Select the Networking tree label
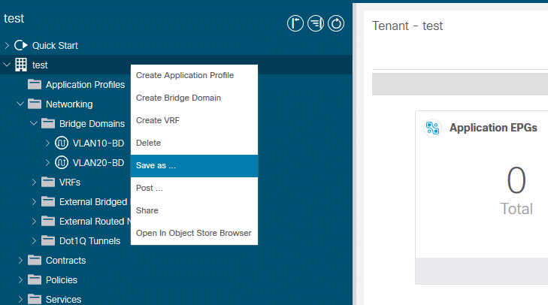Viewport: 548px width, 305px height. point(69,104)
